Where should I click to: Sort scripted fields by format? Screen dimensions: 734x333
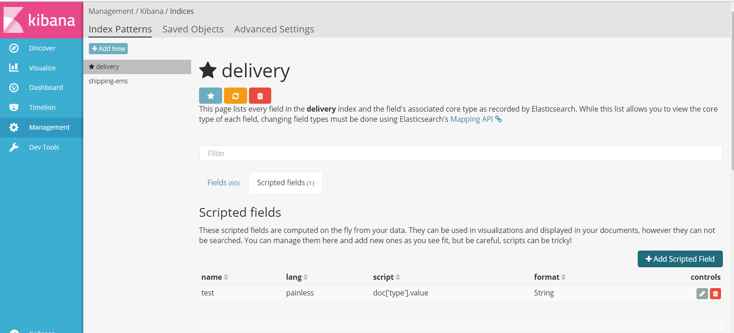click(563, 277)
